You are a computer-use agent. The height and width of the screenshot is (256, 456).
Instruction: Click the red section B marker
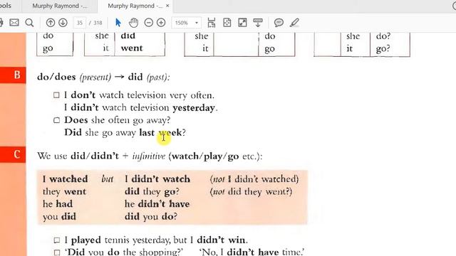(x=13, y=75)
